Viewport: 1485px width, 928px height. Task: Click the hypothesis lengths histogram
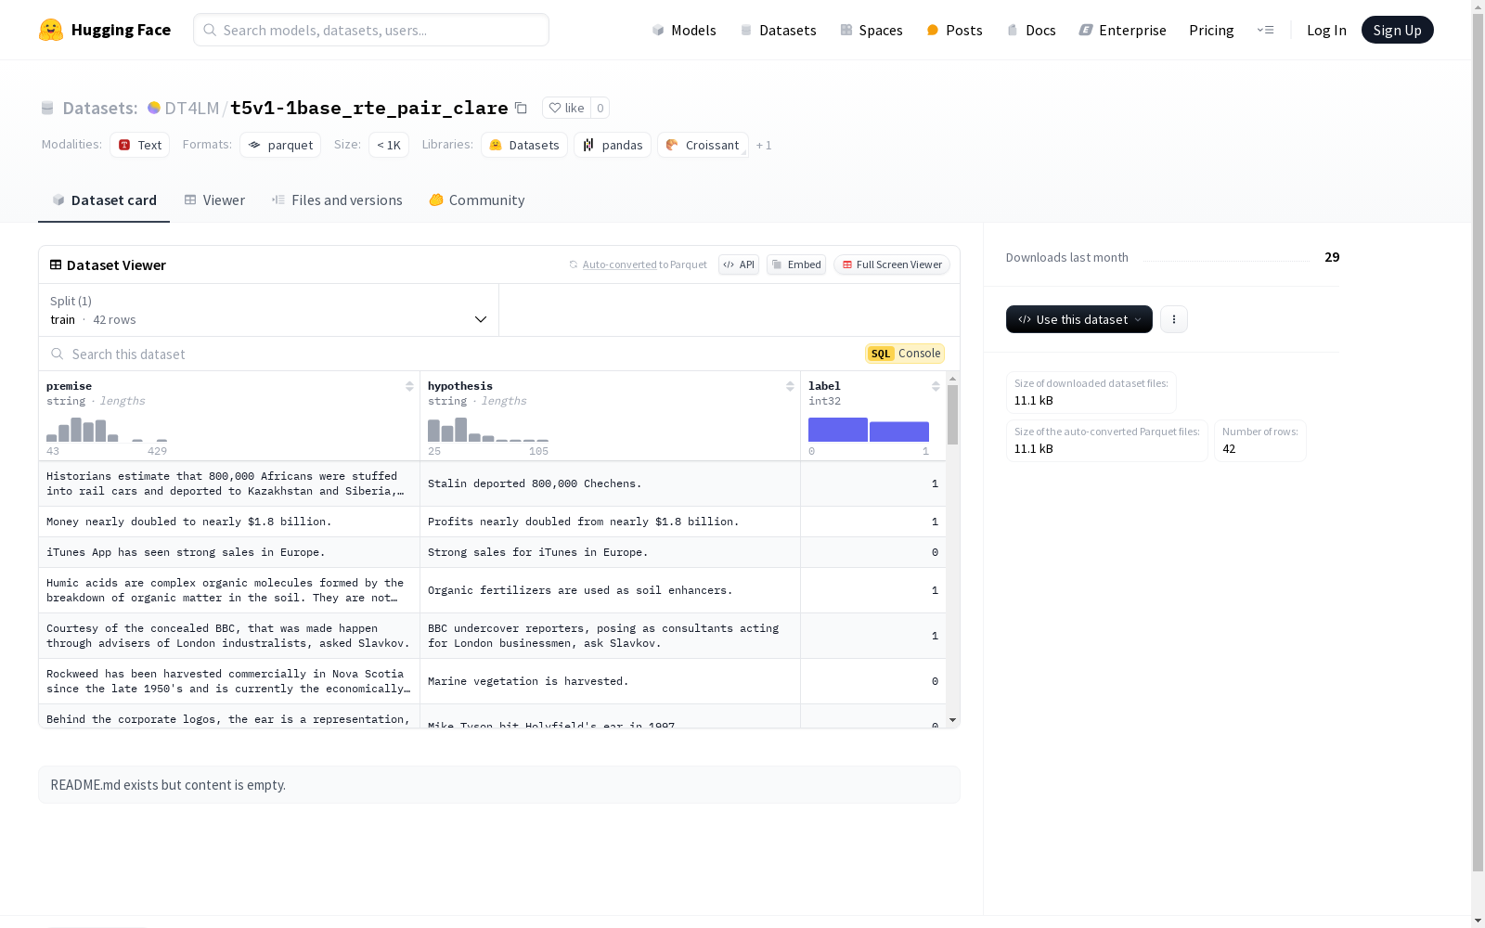coord(488,430)
